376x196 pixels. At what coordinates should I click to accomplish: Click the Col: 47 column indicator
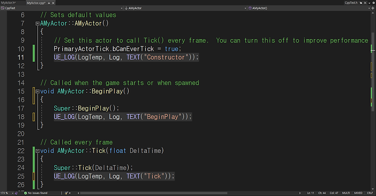tap(334, 193)
